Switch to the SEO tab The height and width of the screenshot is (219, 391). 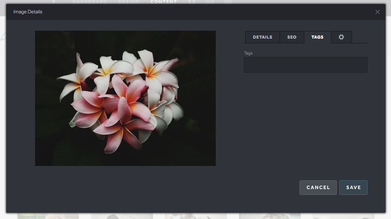click(292, 37)
